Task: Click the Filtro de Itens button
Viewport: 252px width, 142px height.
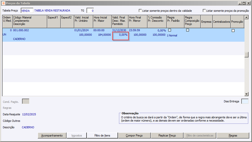Action: pyautogui.click(x=102, y=136)
